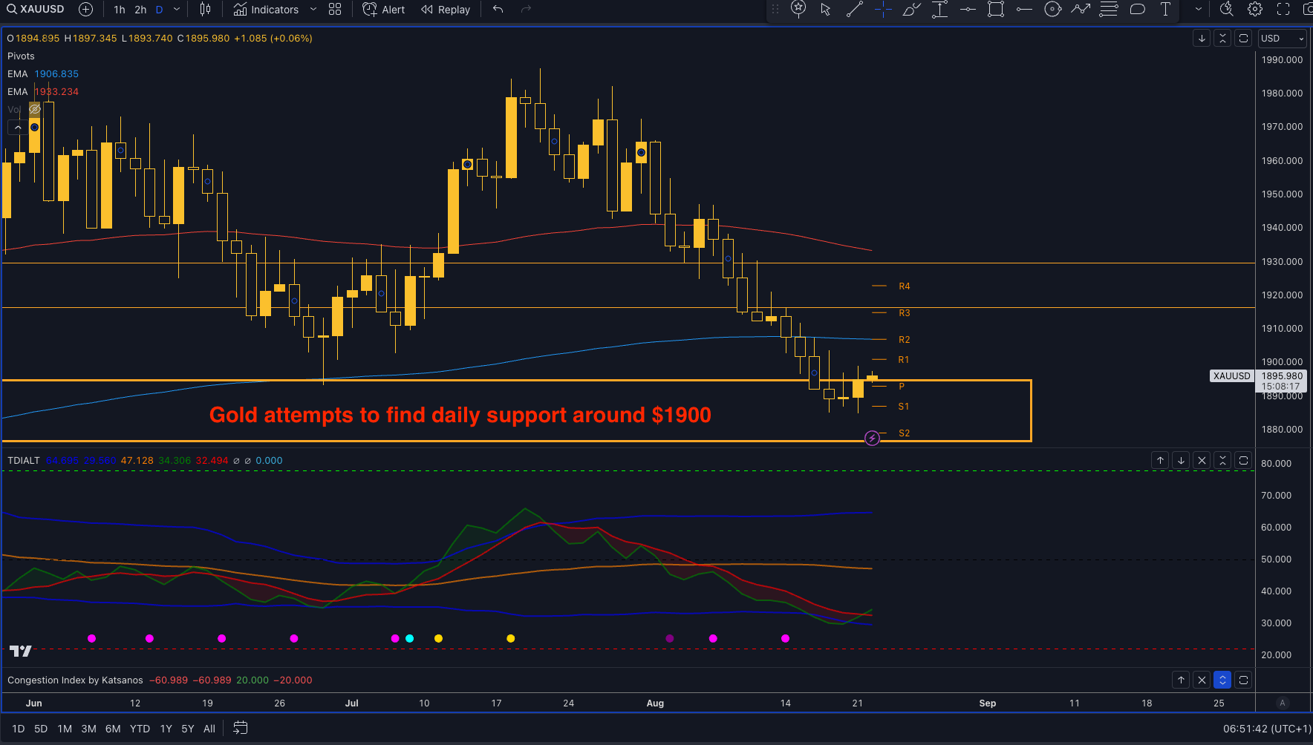Expand the timeframe interval dropdown

coord(177,10)
